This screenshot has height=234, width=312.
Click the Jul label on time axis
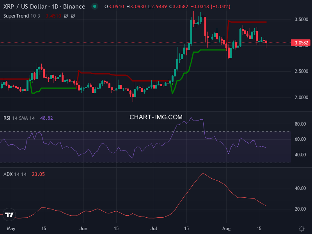154,229
